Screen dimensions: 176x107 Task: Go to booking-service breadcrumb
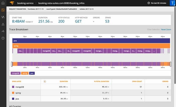25,3
